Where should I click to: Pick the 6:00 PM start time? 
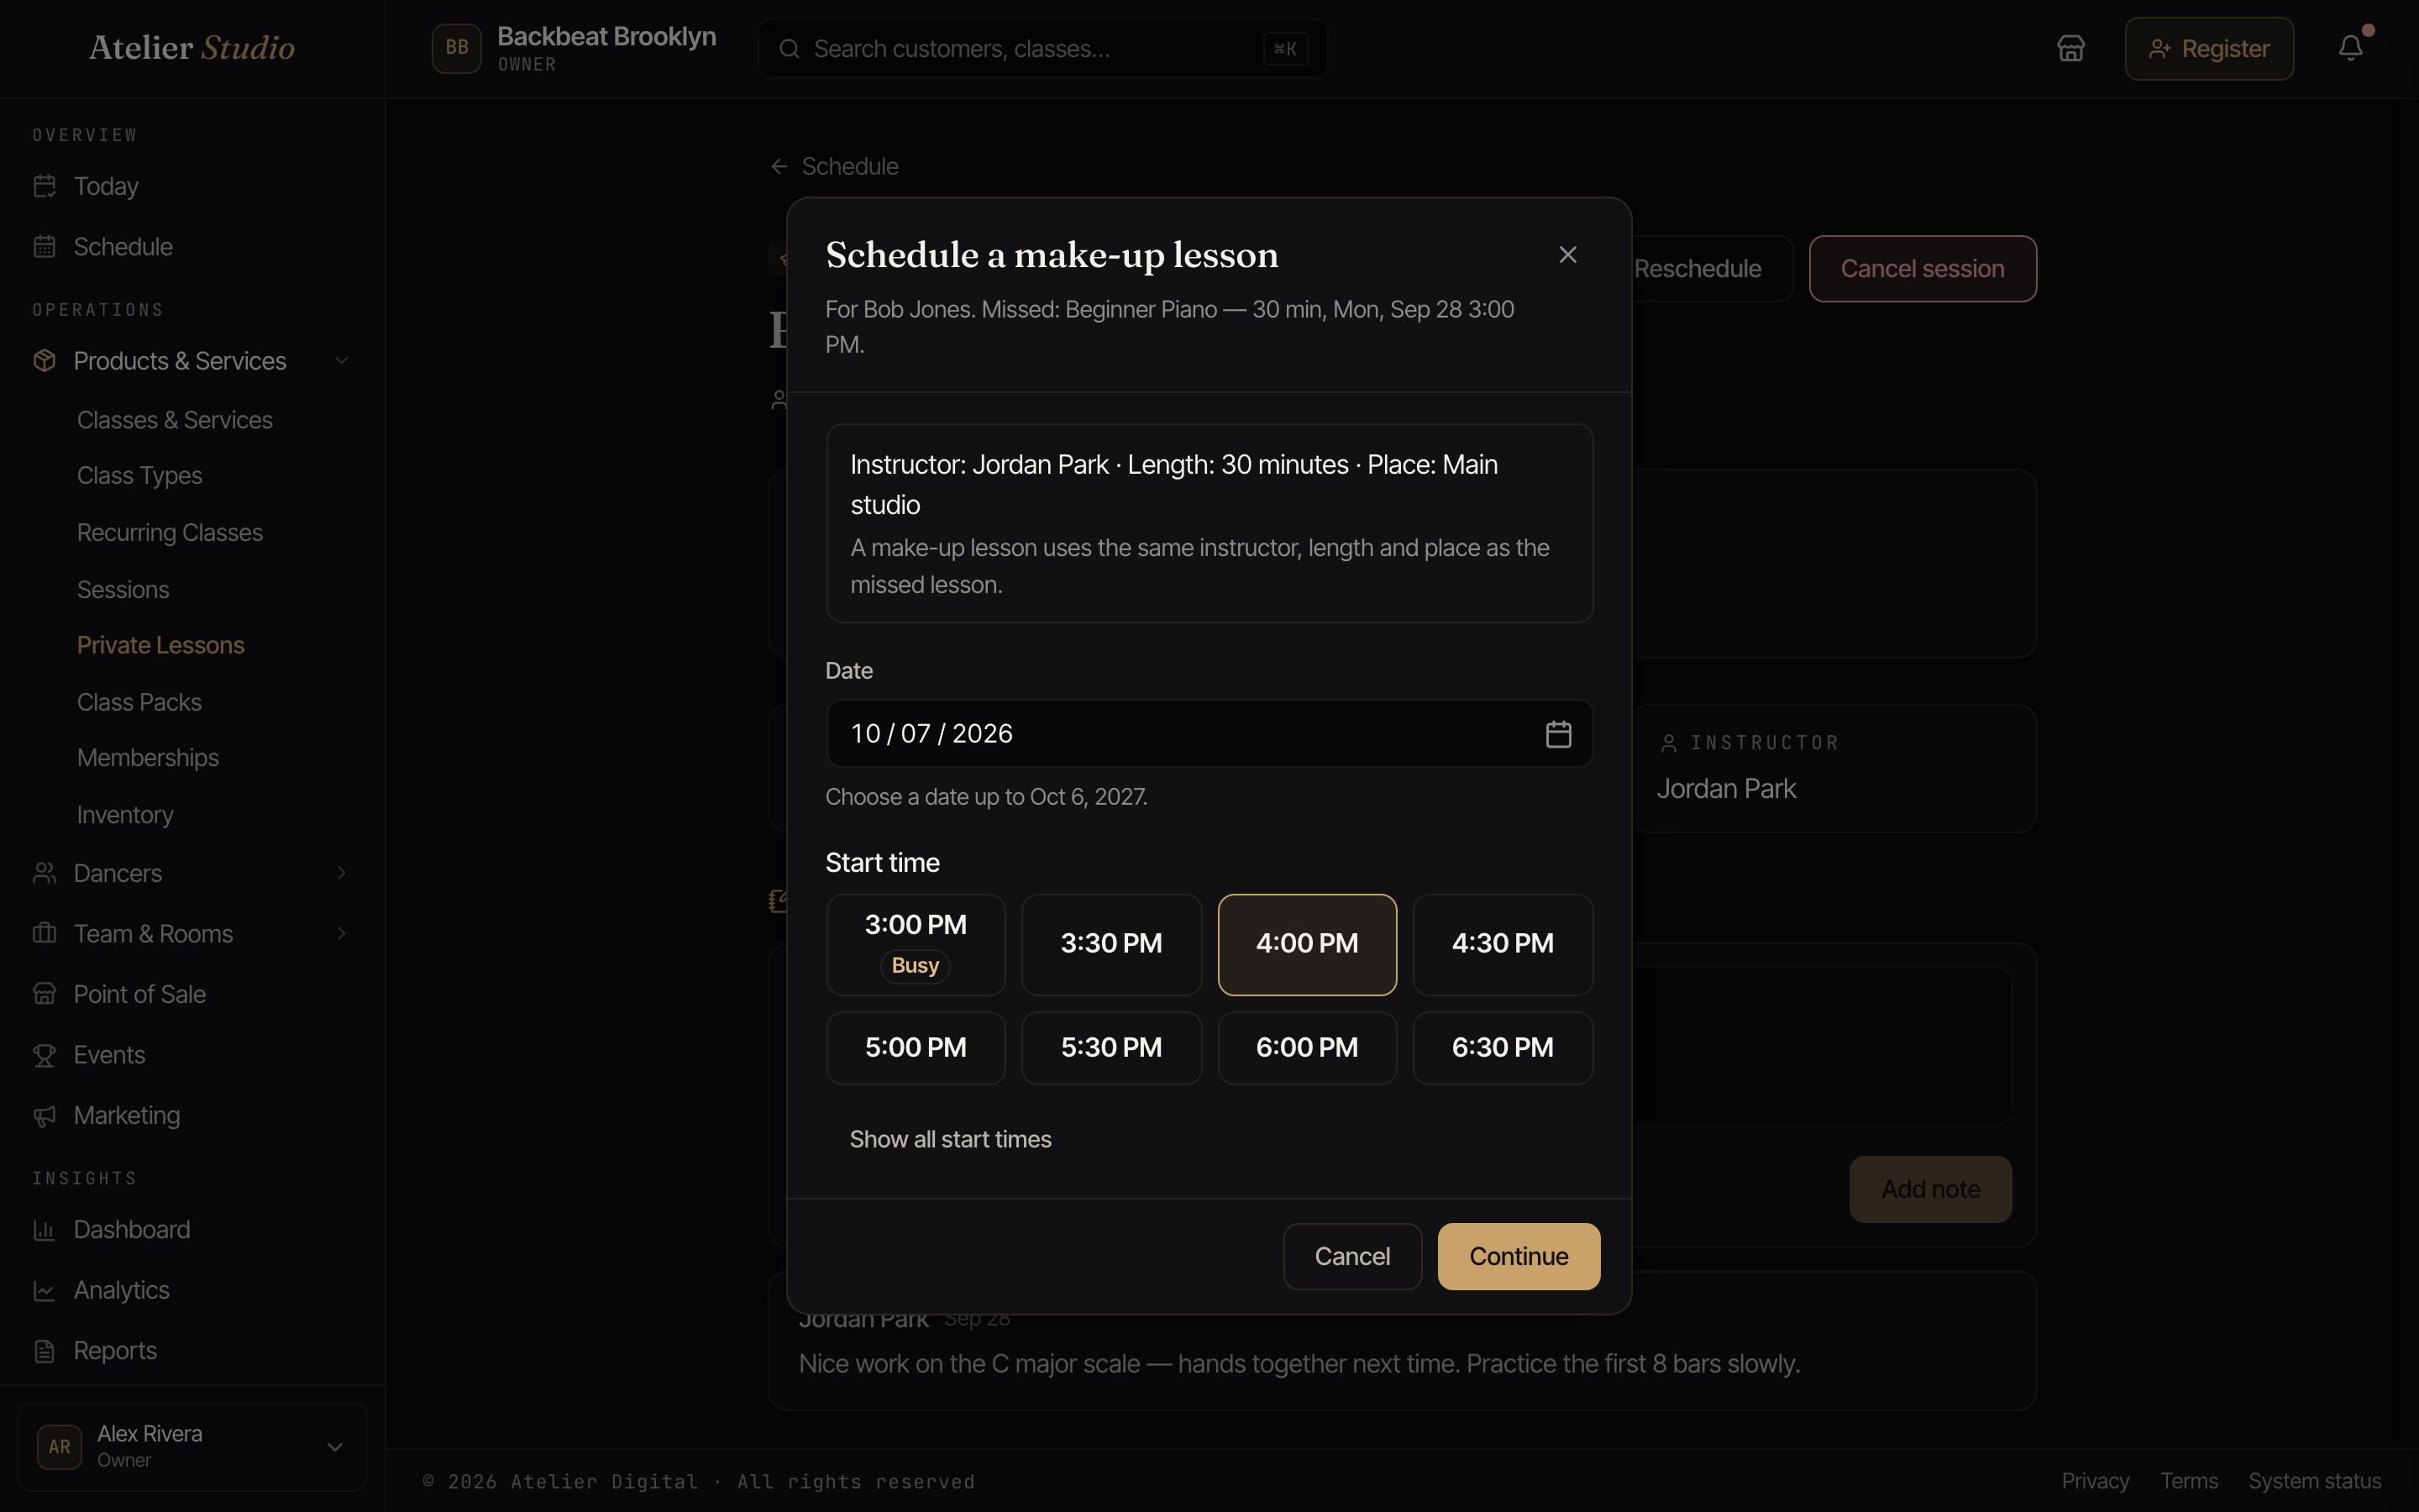tap(1306, 1047)
